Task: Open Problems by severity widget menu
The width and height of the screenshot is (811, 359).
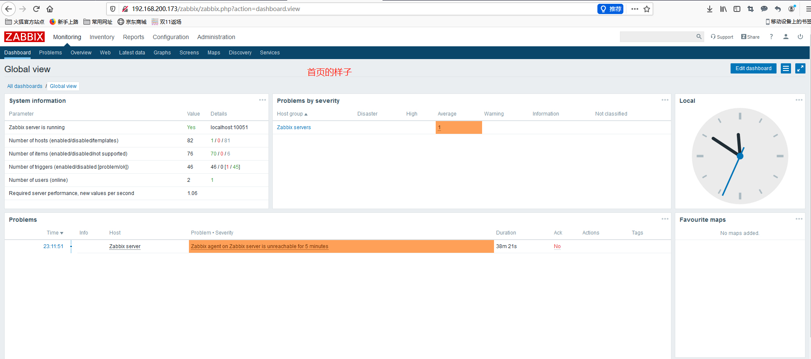Action: [x=665, y=100]
